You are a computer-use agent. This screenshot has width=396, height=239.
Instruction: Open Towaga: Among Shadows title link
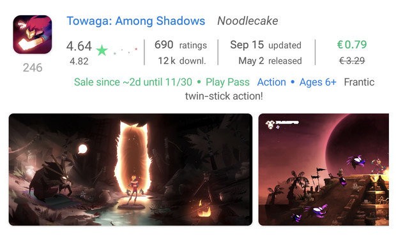point(136,21)
